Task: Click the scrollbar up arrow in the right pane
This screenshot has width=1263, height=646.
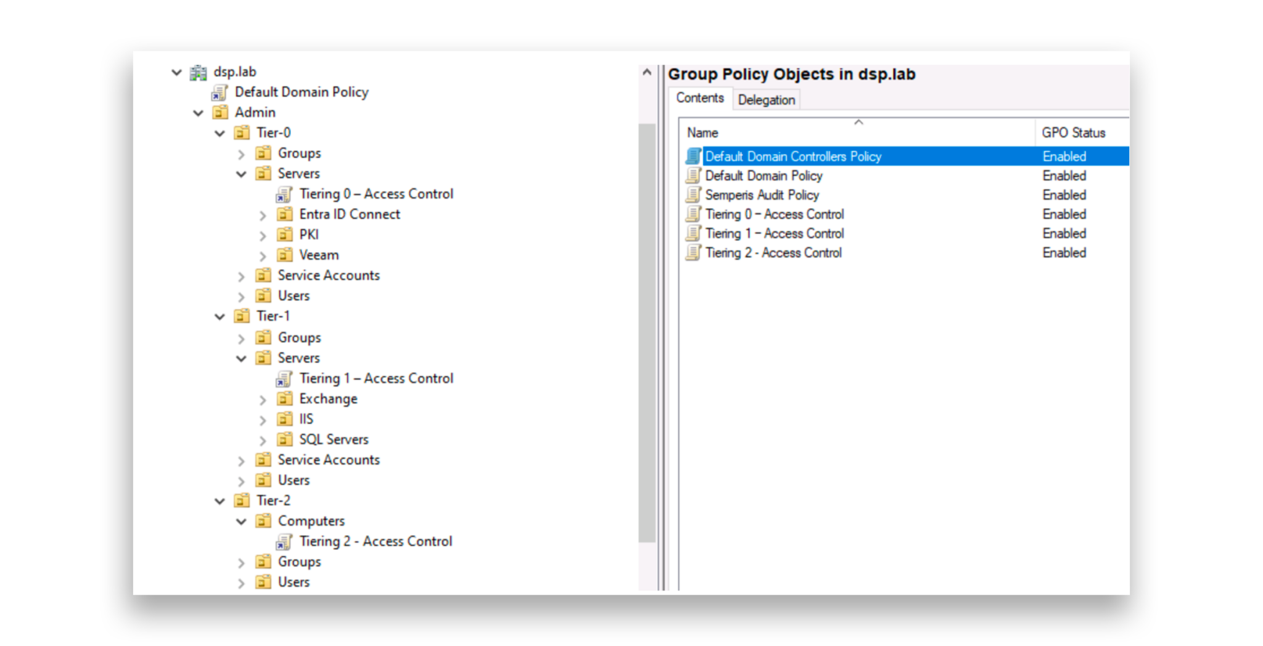Action: tap(646, 72)
